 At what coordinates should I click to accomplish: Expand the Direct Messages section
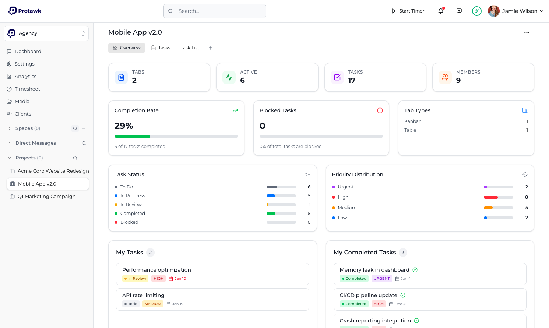(9, 143)
